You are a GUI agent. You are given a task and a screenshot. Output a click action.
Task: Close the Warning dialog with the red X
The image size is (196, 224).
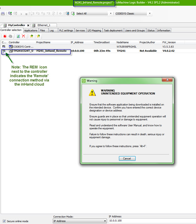pyautogui.click(x=167, y=80)
